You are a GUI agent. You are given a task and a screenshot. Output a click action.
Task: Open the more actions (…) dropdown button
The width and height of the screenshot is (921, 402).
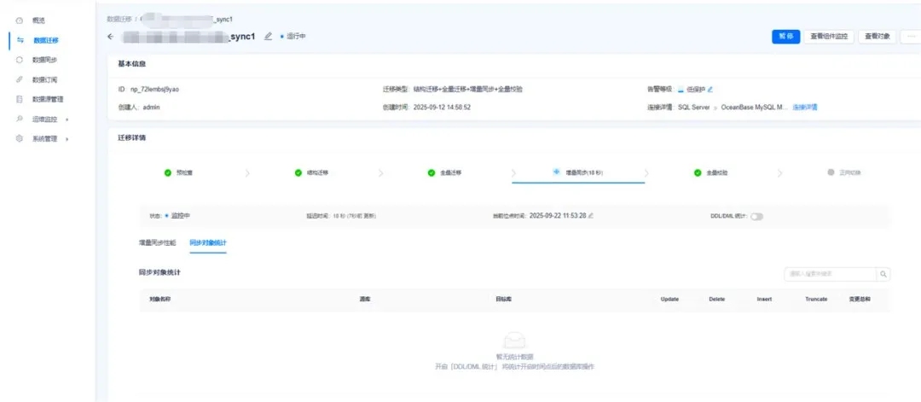[x=910, y=37]
